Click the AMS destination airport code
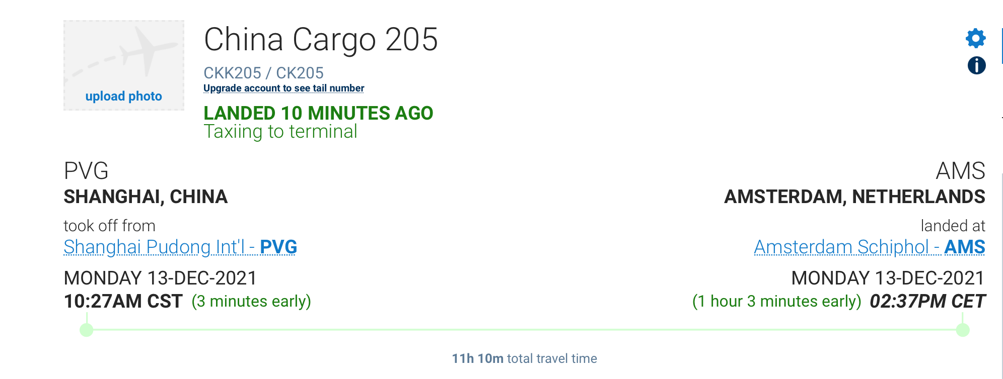Viewport: 1003px width, 379px height. 960,171
